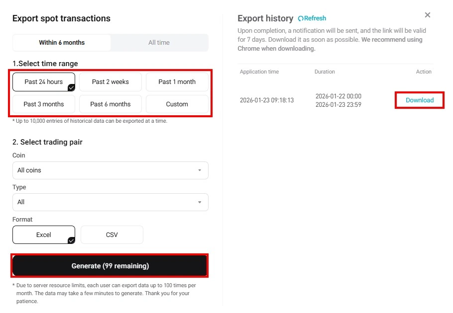Click Generate (99 remaining) button
The height and width of the screenshot is (313, 453).
pyautogui.click(x=110, y=266)
